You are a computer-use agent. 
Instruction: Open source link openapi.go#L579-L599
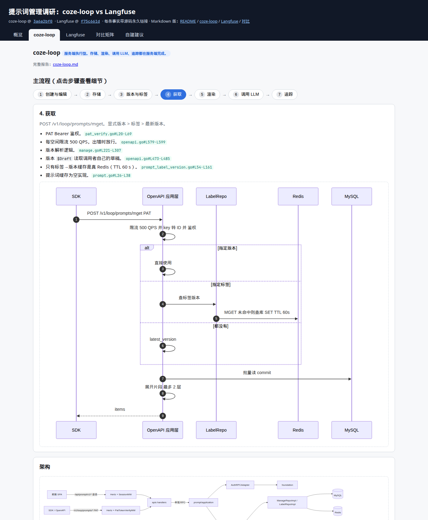[x=143, y=142]
